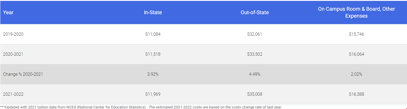Select the $11,518 in-state cell

tap(153, 54)
